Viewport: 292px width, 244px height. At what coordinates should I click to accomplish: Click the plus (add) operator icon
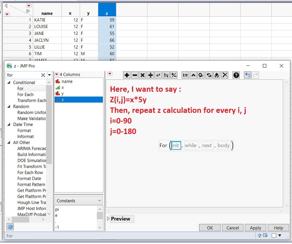click(127, 75)
